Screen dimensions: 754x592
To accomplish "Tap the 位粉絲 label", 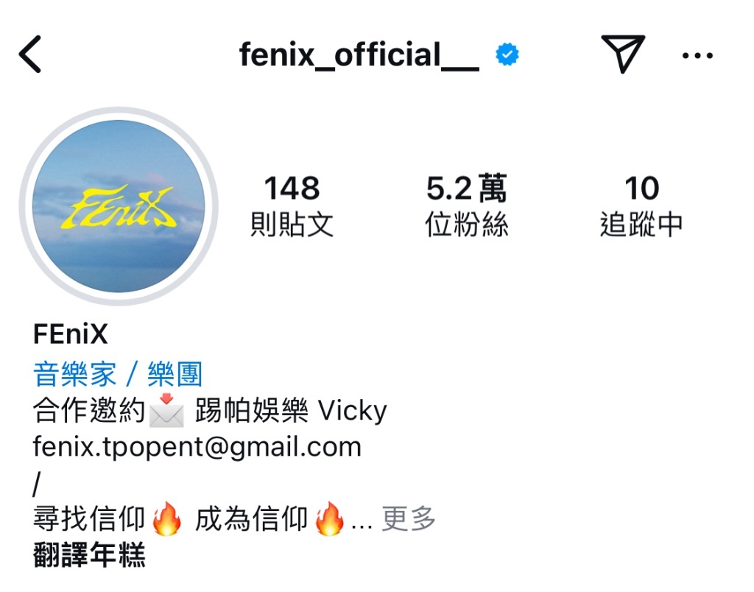I will pos(466,224).
